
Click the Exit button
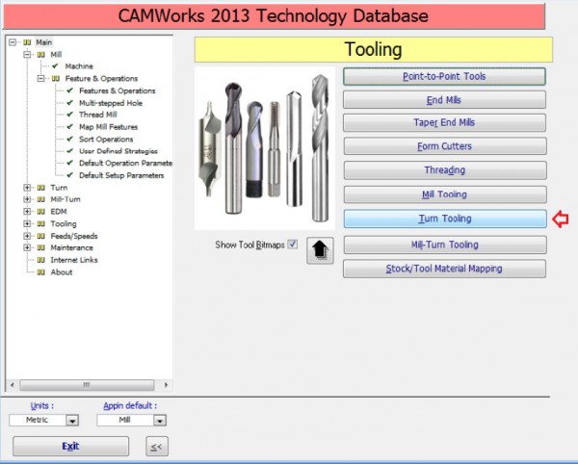70,447
